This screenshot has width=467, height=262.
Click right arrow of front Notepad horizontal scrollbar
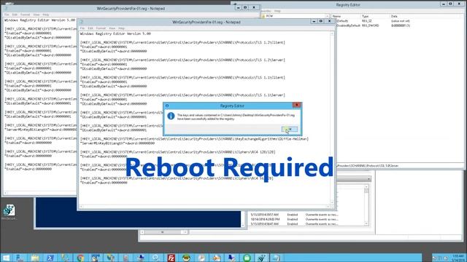328,207
